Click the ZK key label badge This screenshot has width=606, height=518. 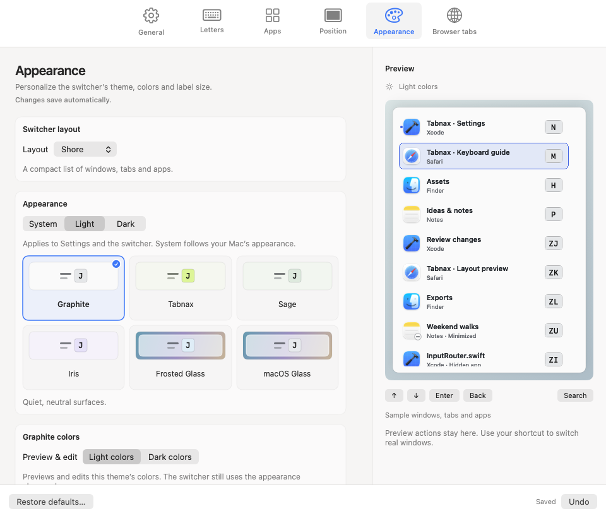pos(554,272)
